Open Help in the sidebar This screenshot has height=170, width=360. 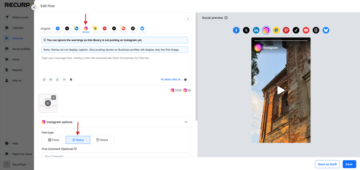click(17, 143)
